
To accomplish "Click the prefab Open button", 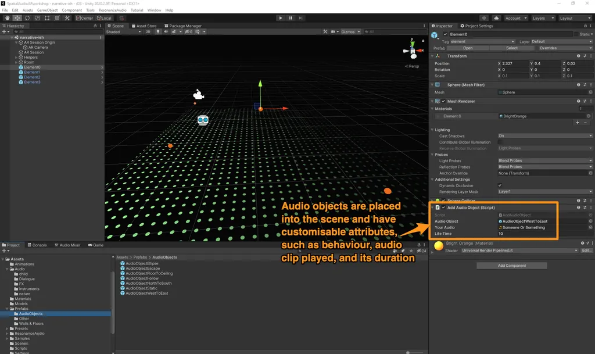I will coord(467,48).
